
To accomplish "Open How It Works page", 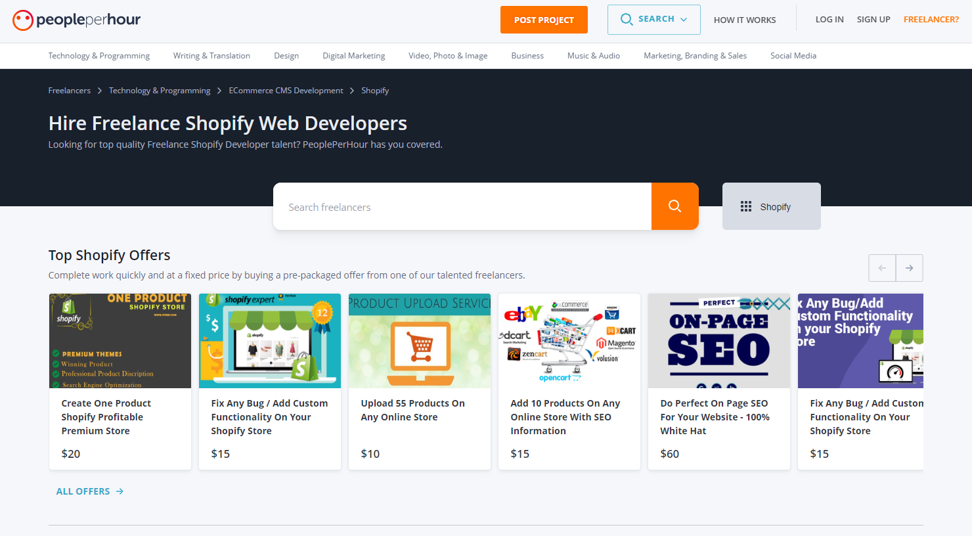I will pos(745,20).
